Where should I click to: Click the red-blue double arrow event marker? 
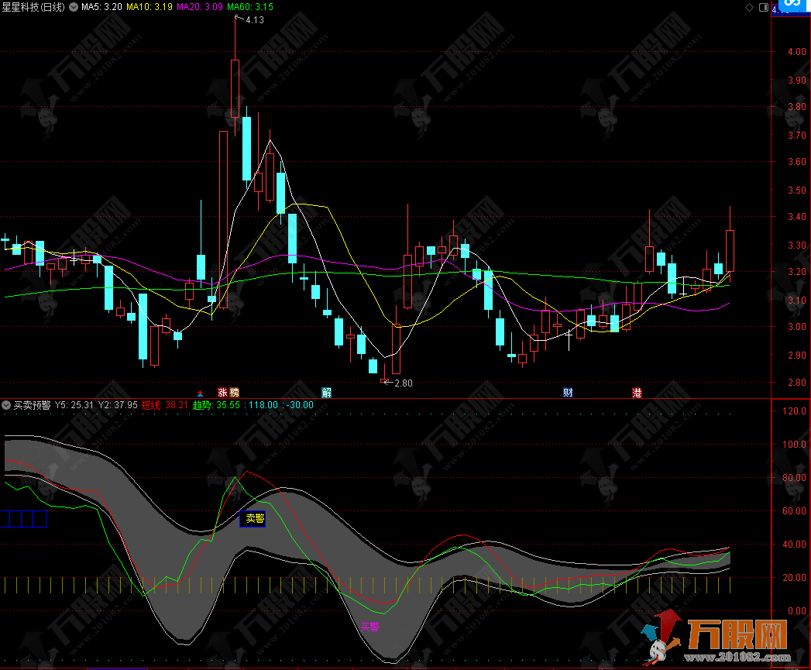tap(200, 393)
